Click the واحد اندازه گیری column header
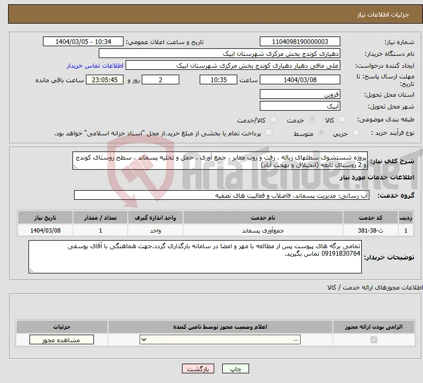 point(155,218)
